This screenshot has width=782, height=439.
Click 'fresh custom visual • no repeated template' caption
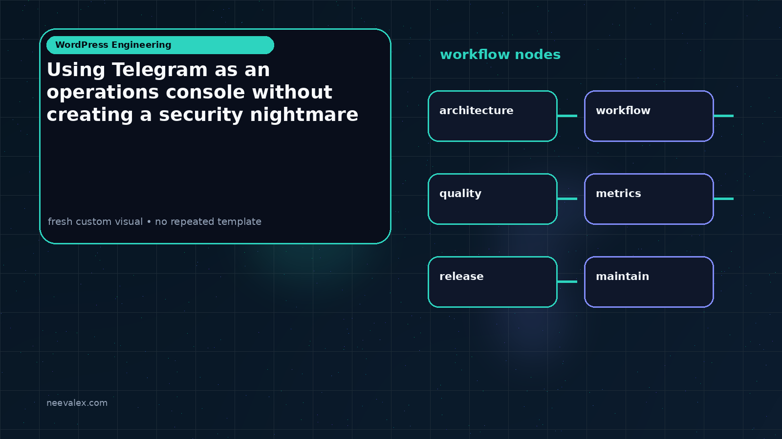(x=154, y=221)
